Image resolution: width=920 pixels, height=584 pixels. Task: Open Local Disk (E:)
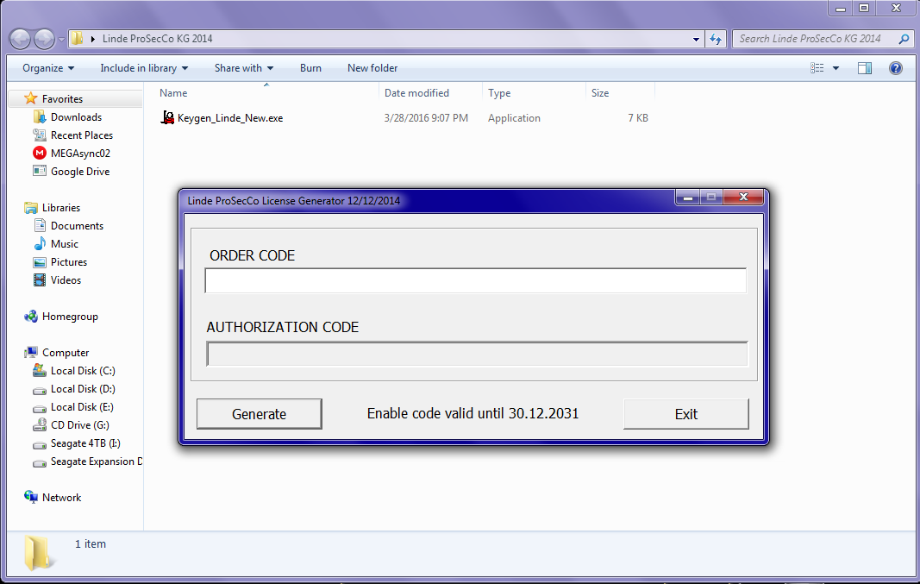click(x=82, y=407)
